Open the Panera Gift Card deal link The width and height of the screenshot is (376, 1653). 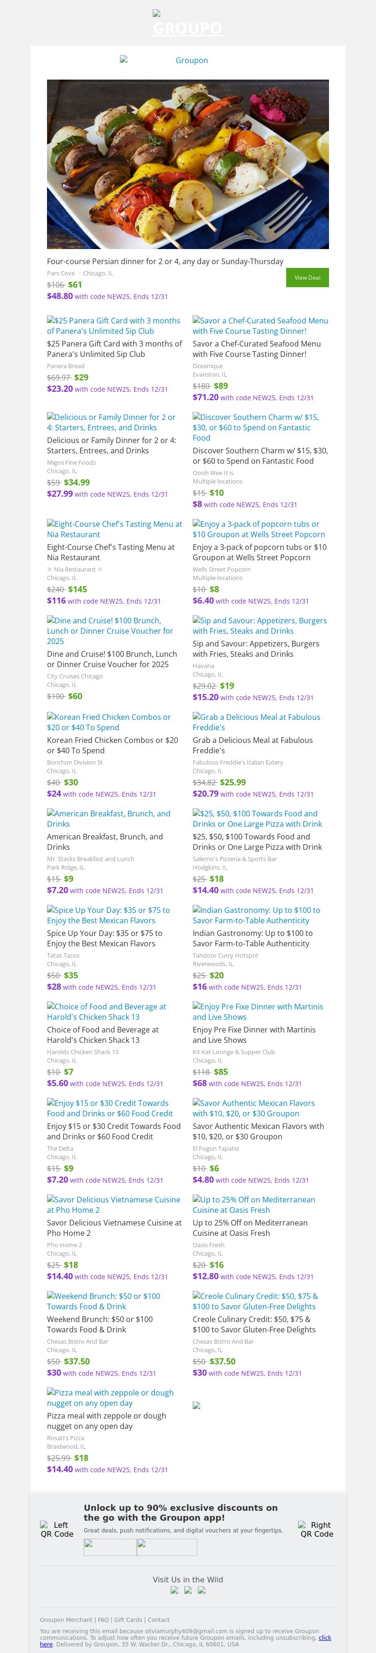tap(113, 325)
